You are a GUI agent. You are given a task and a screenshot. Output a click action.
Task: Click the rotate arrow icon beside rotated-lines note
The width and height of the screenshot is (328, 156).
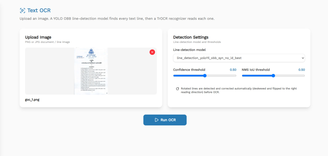click(177, 89)
